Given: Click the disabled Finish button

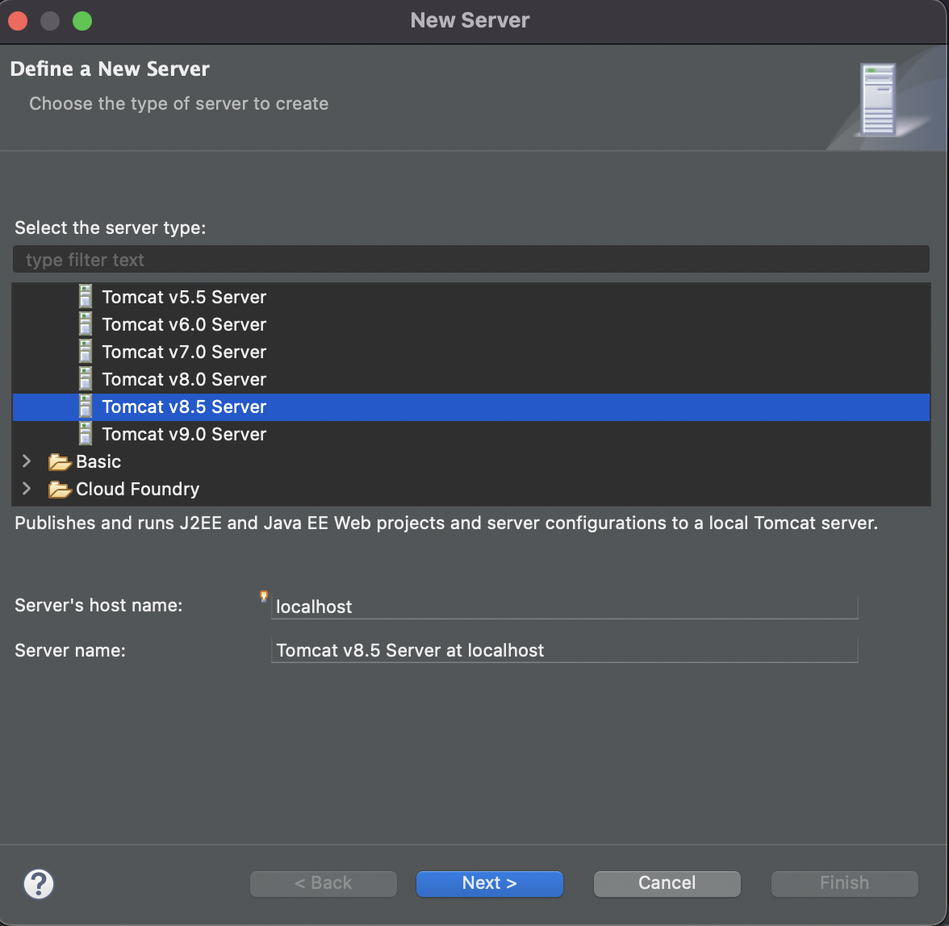Looking at the screenshot, I should [844, 883].
